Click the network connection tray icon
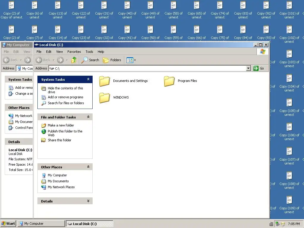Viewport: 304px width, 228px height. coord(278,224)
